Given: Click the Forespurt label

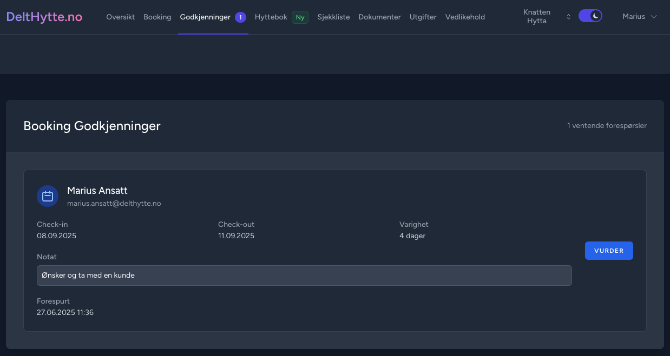Looking at the screenshot, I should pyautogui.click(x=53, y=301).
